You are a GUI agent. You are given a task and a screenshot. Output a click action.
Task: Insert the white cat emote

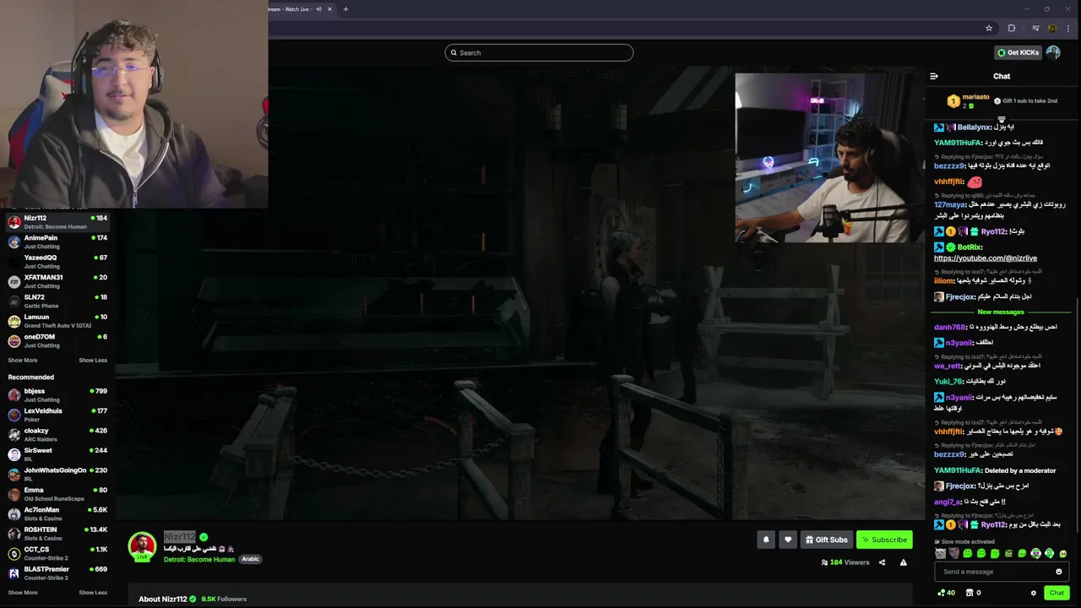[x=941, y=554]
